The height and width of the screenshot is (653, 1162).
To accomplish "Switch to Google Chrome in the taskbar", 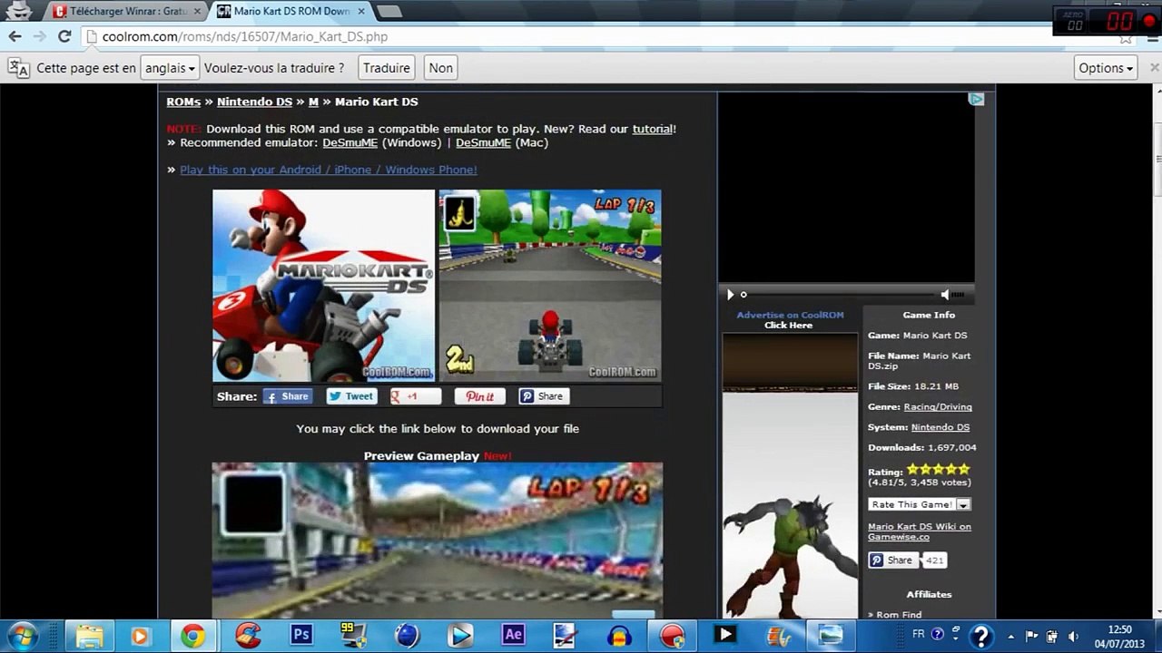I will pos(192,636).
